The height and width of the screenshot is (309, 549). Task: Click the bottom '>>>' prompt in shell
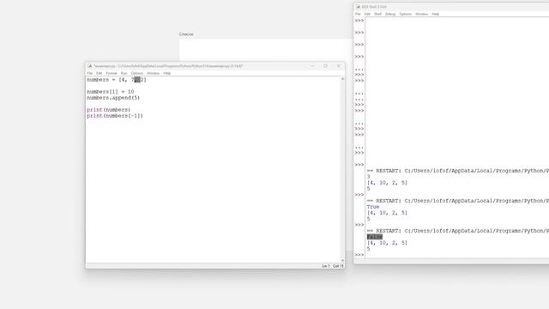[359, 255]
